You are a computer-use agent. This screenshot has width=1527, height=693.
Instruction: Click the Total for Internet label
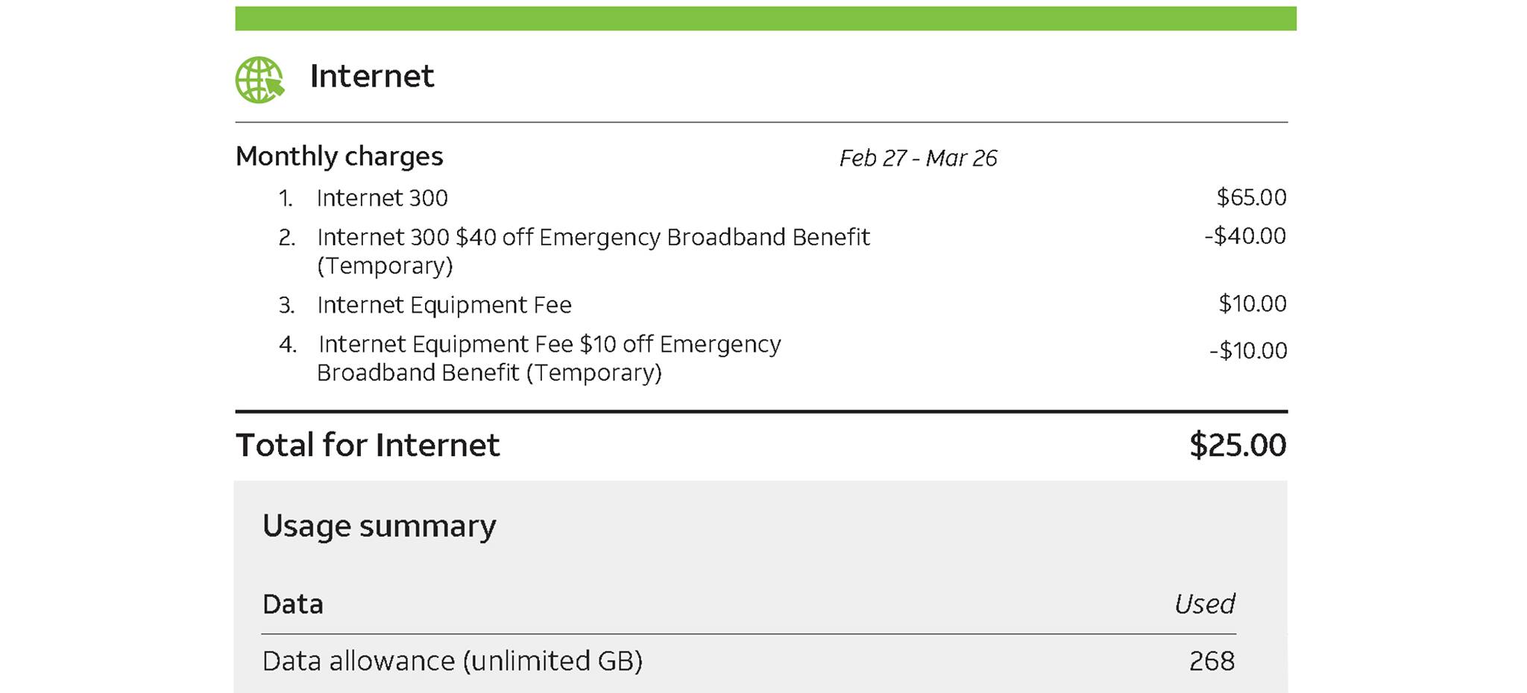(x=368, y=445)
